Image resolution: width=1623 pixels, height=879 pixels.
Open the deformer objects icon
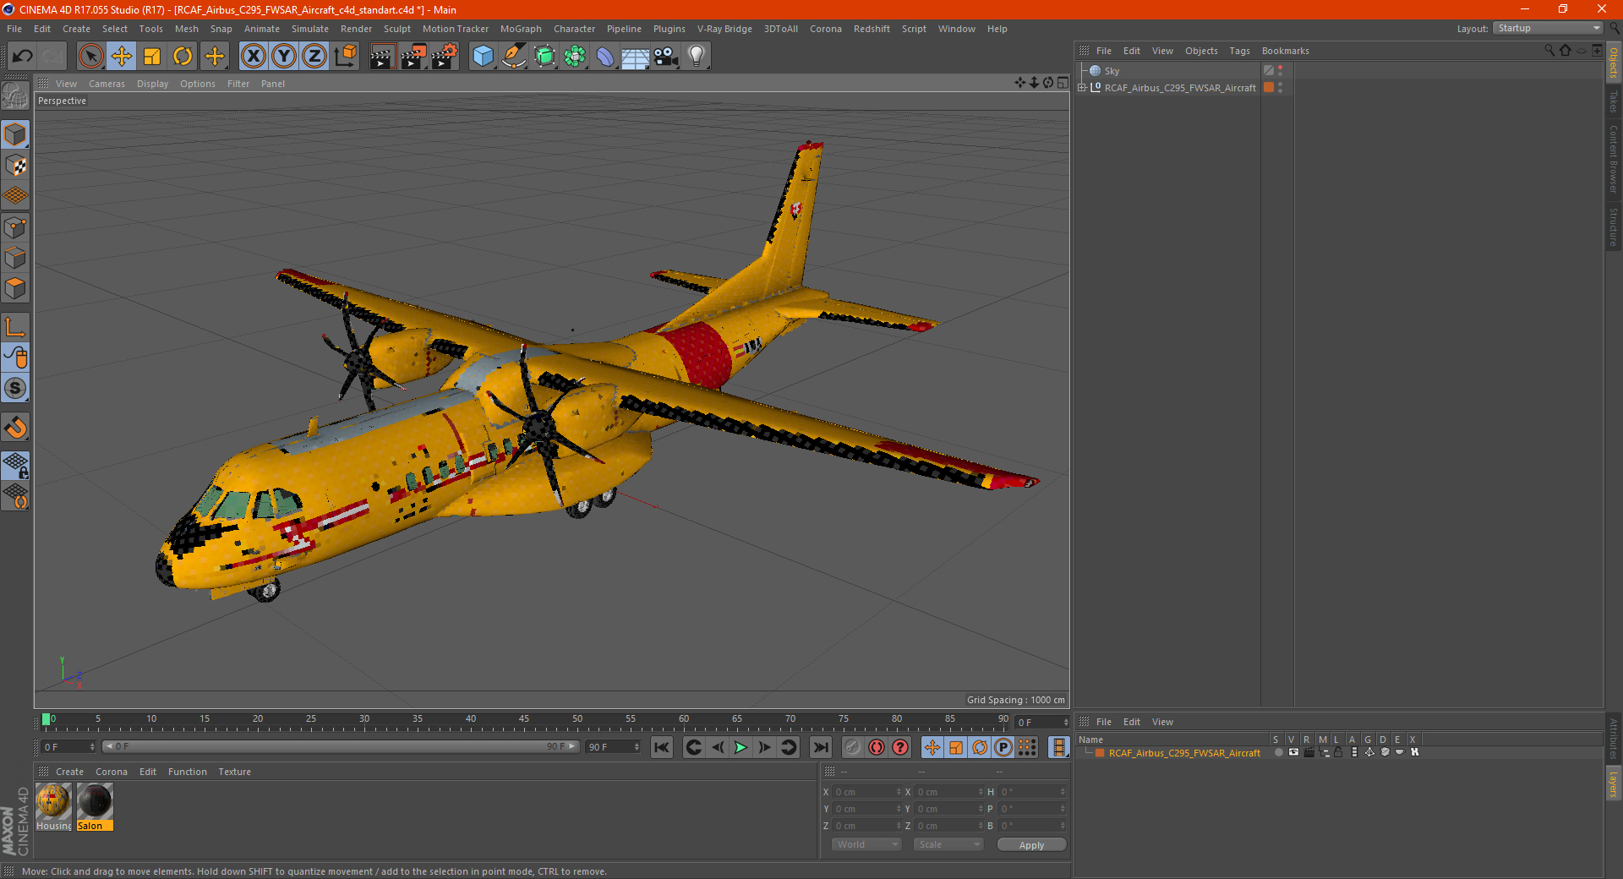tap(605, 57)
